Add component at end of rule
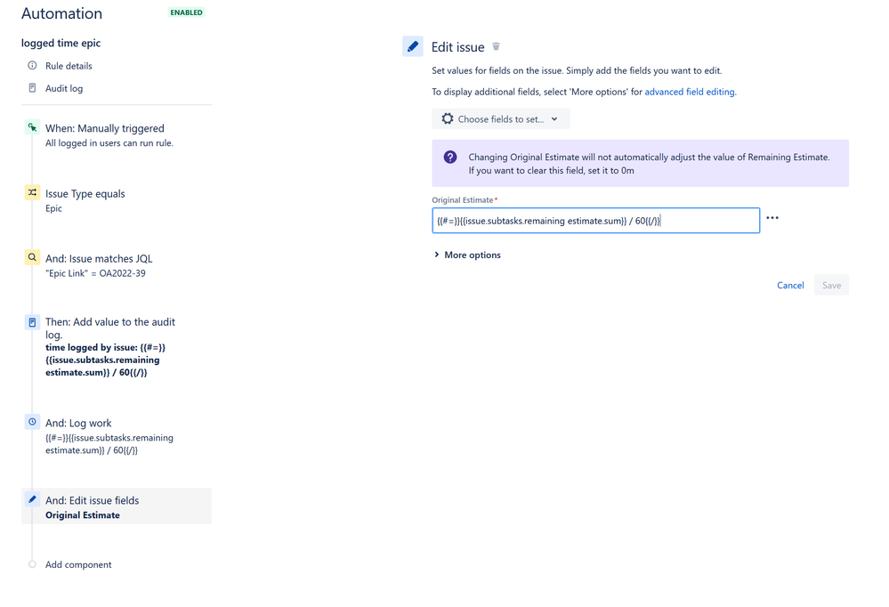This screenshot has width=889, height=607. [78, 564]
